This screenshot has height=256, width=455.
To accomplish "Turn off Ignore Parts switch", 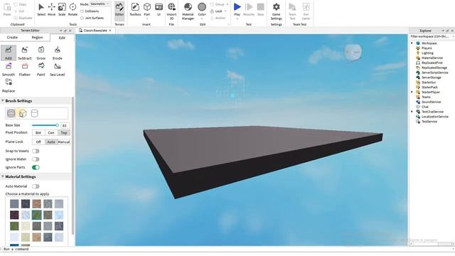I will (x=36, y=167).
